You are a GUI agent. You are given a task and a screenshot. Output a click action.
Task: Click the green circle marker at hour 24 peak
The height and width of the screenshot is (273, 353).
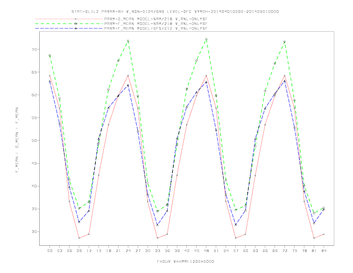pyautogui.click(x=128, y=41)
